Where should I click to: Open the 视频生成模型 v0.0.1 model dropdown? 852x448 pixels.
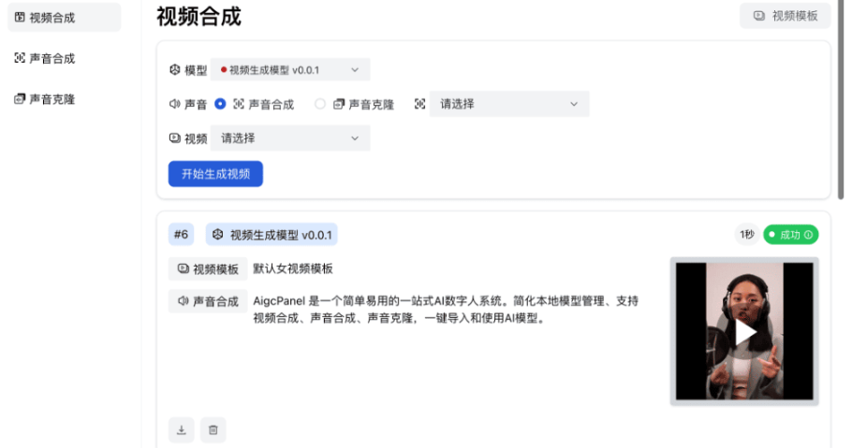point(290,70)
